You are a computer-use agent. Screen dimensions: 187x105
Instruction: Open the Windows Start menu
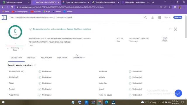click(x=3, y=102)
